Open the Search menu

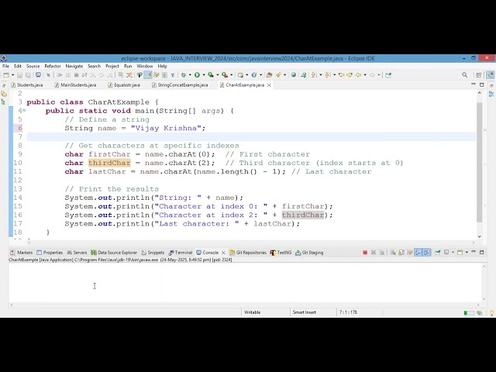[94, 66]
